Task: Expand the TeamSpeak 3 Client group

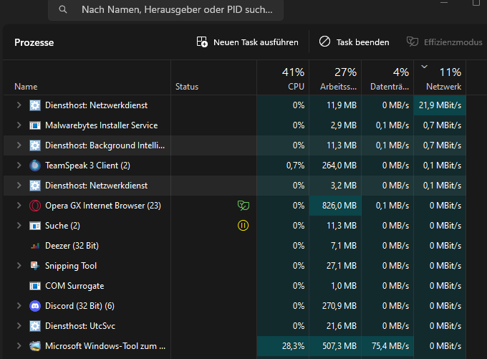Action: (x=19, y=166)
